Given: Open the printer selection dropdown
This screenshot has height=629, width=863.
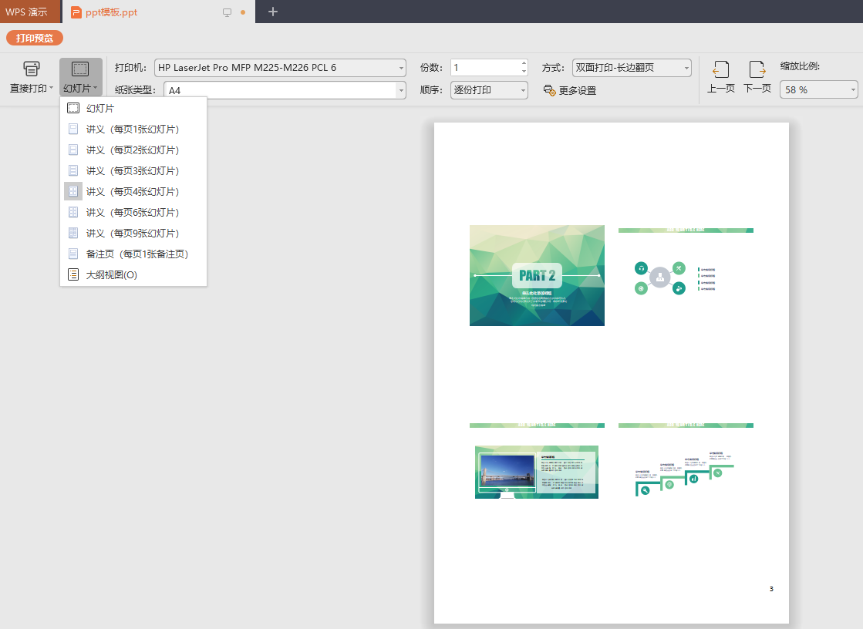Looking at the screenshot, I should click(401, 68).
